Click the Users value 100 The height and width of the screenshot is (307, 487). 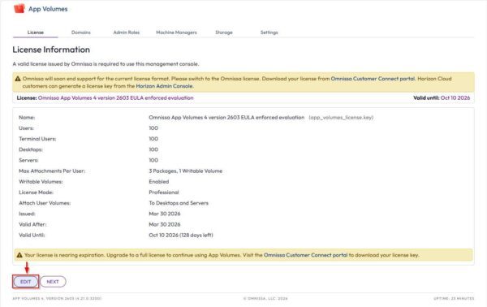pos(153,128)
